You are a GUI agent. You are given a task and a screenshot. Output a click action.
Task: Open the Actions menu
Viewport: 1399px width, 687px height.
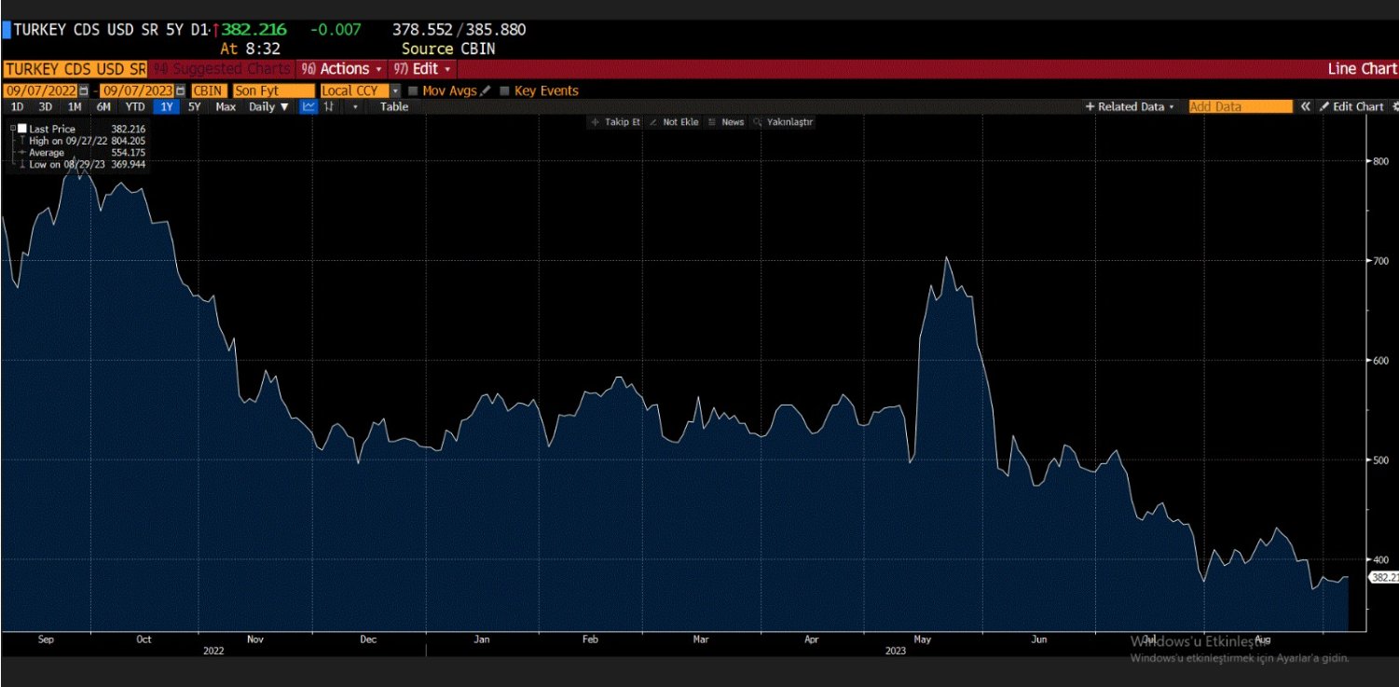point(343,69)
